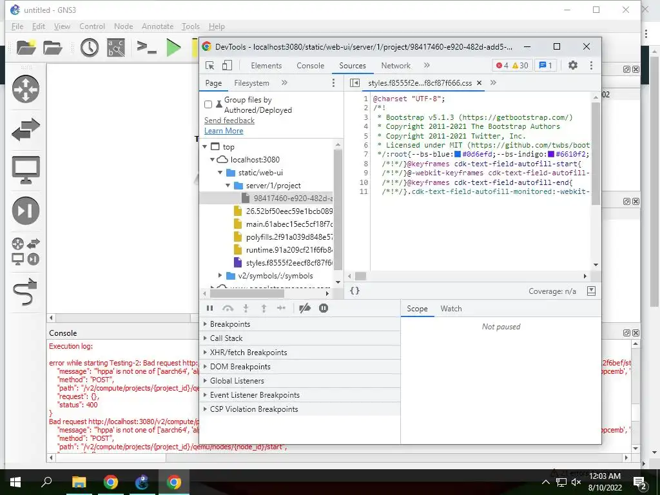
Task: Start all nodes with green play icon
Action: click(173, 48)
